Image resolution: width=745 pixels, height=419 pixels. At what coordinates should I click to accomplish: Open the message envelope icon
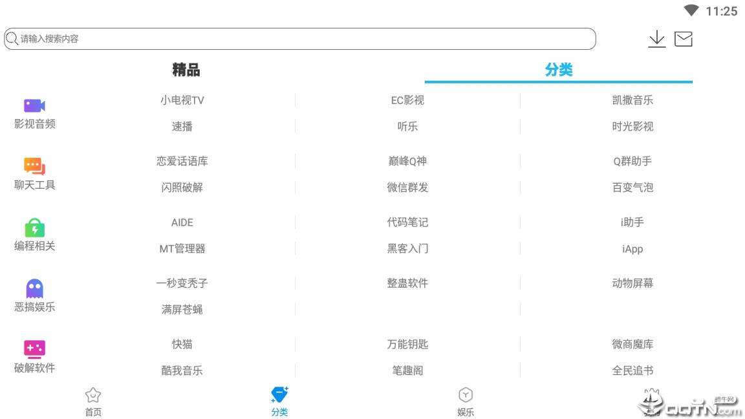[x=684, y=39]
